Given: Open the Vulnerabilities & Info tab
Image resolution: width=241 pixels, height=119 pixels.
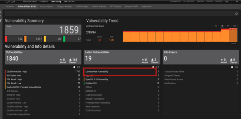Looking at the screenshot, I should pos(27,6).
